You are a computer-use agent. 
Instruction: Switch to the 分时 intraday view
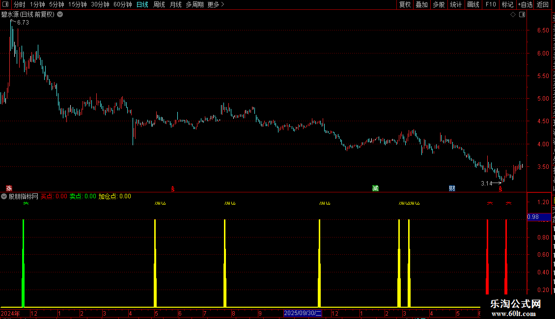(x=20, y=4)
